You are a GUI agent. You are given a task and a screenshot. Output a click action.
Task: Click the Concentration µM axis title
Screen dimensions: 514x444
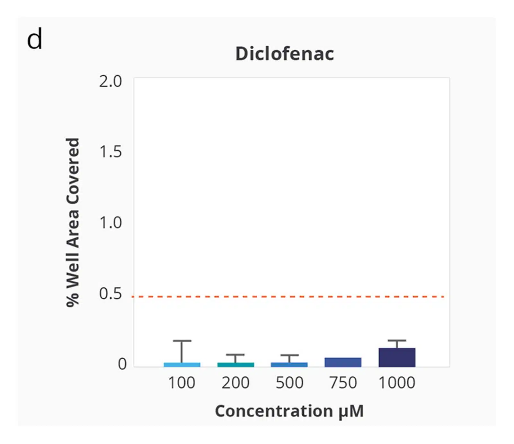tap(289, 411)
